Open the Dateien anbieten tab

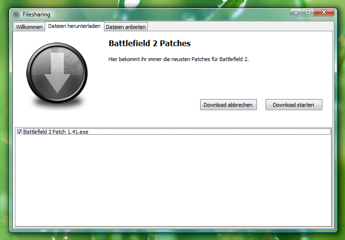tap(126, 27)
